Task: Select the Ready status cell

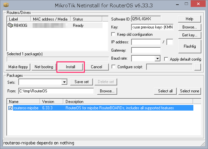Action: [78, 25]
